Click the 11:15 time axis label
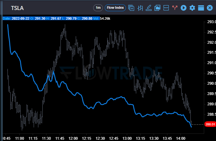Image resolution: width=216 pixels, height=141 pixels. point(33,138)
